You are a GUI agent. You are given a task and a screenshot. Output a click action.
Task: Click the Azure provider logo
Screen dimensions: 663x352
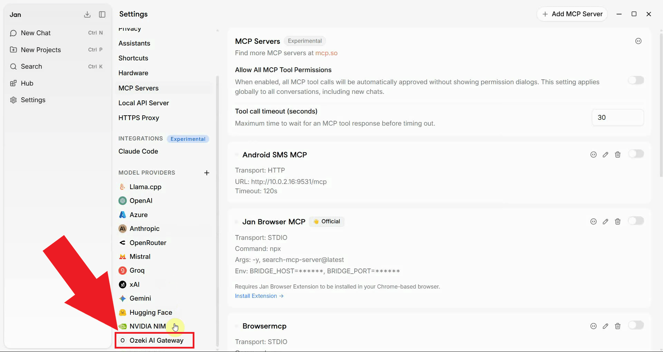[123, 215]
